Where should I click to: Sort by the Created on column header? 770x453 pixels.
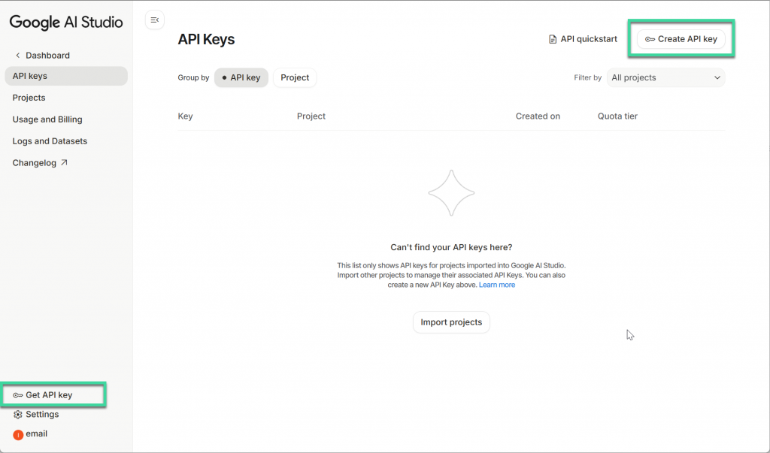click(538, 116)
